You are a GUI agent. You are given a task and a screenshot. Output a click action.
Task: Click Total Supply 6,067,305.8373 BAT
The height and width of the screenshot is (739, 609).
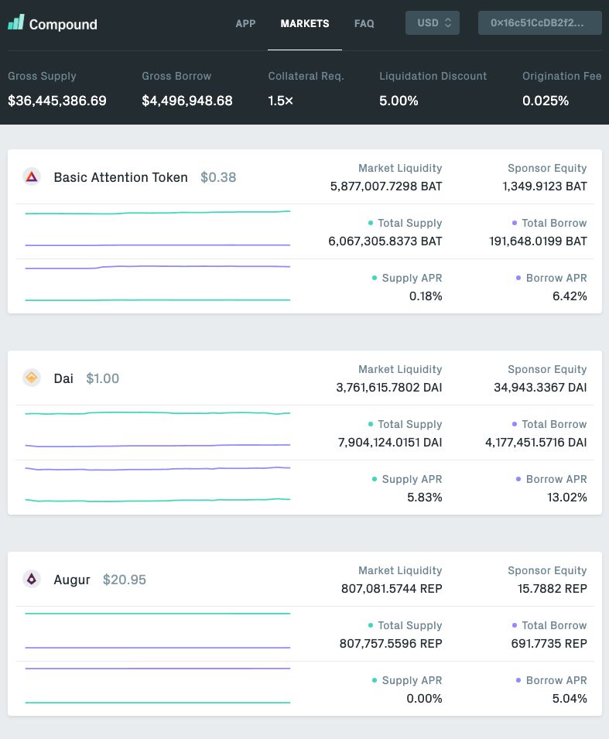tap(385, 241)
